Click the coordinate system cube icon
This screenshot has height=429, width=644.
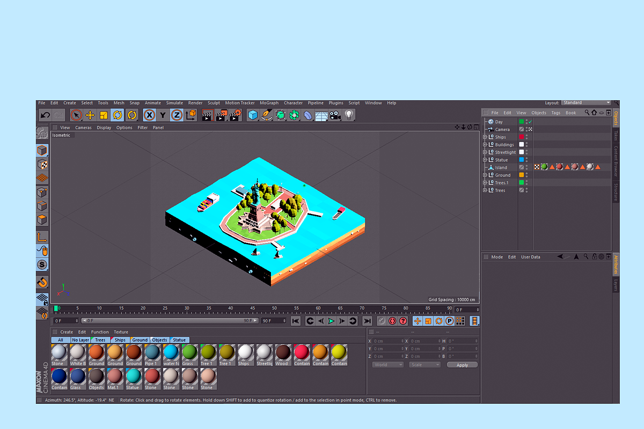191,115
